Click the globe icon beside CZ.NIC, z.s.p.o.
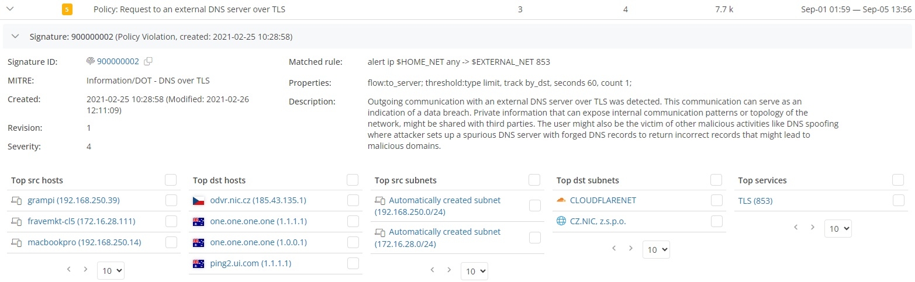The width and height of the screenshot is (915, 282). [561, 221]
